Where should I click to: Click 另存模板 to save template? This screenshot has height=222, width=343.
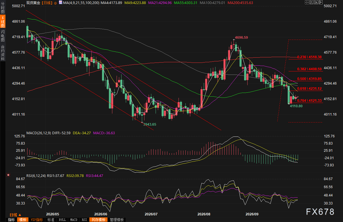click(99, 220)
